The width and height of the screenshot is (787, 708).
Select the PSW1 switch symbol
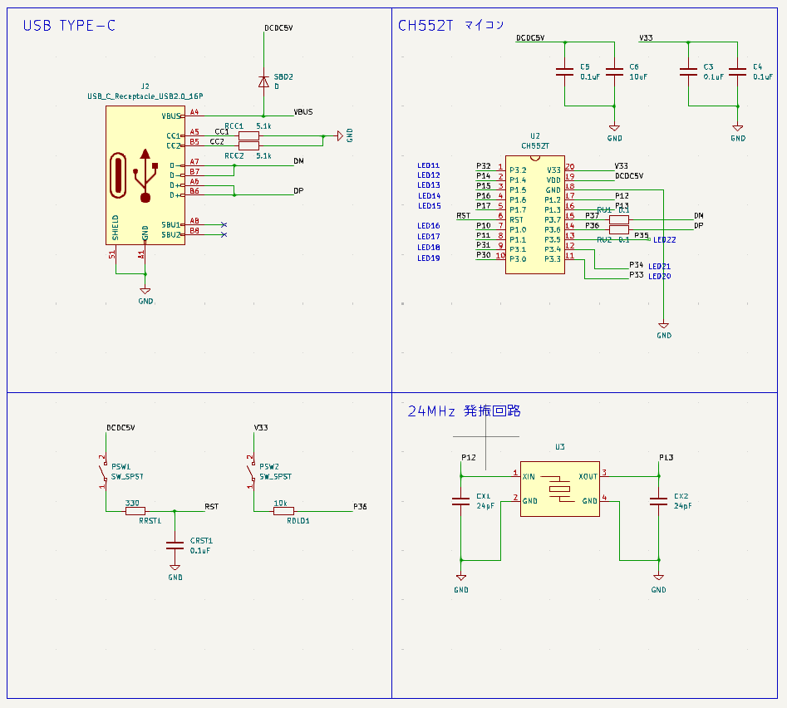point(105,471)
